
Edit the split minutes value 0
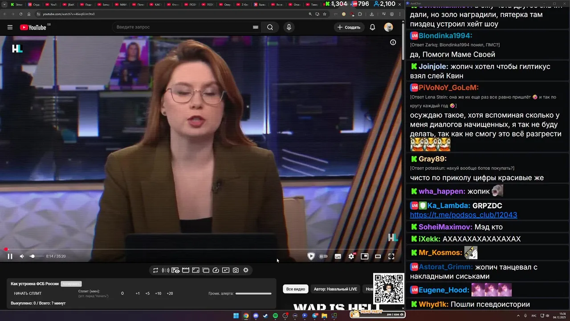(122, 293)
